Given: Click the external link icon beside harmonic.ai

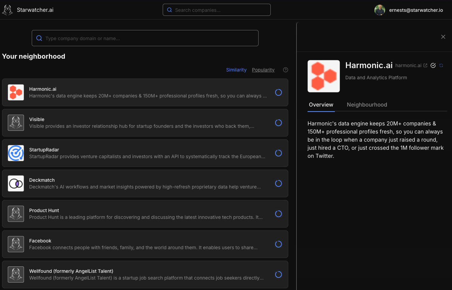Looking at the screenshot, I should coord(425,65).
